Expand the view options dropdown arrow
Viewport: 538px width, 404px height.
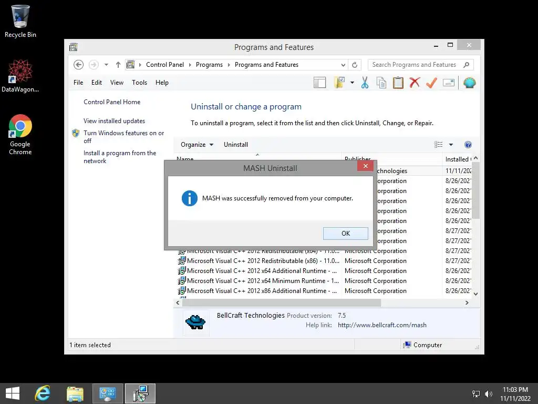(x=451, y=145)
